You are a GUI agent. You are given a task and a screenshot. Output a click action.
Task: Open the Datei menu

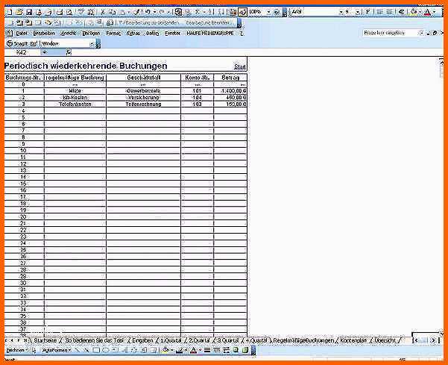[22, 34]
